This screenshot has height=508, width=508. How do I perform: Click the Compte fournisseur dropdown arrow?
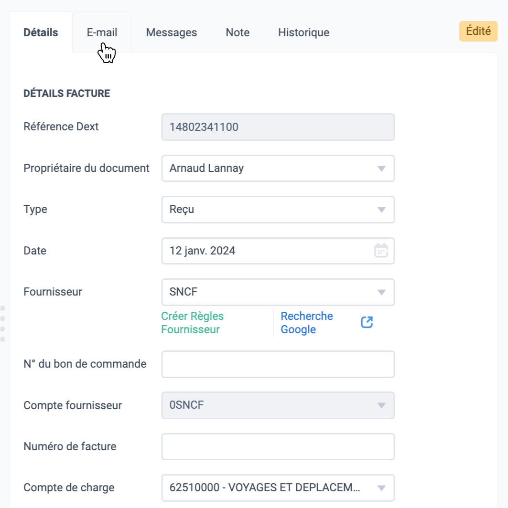point(381,405)
